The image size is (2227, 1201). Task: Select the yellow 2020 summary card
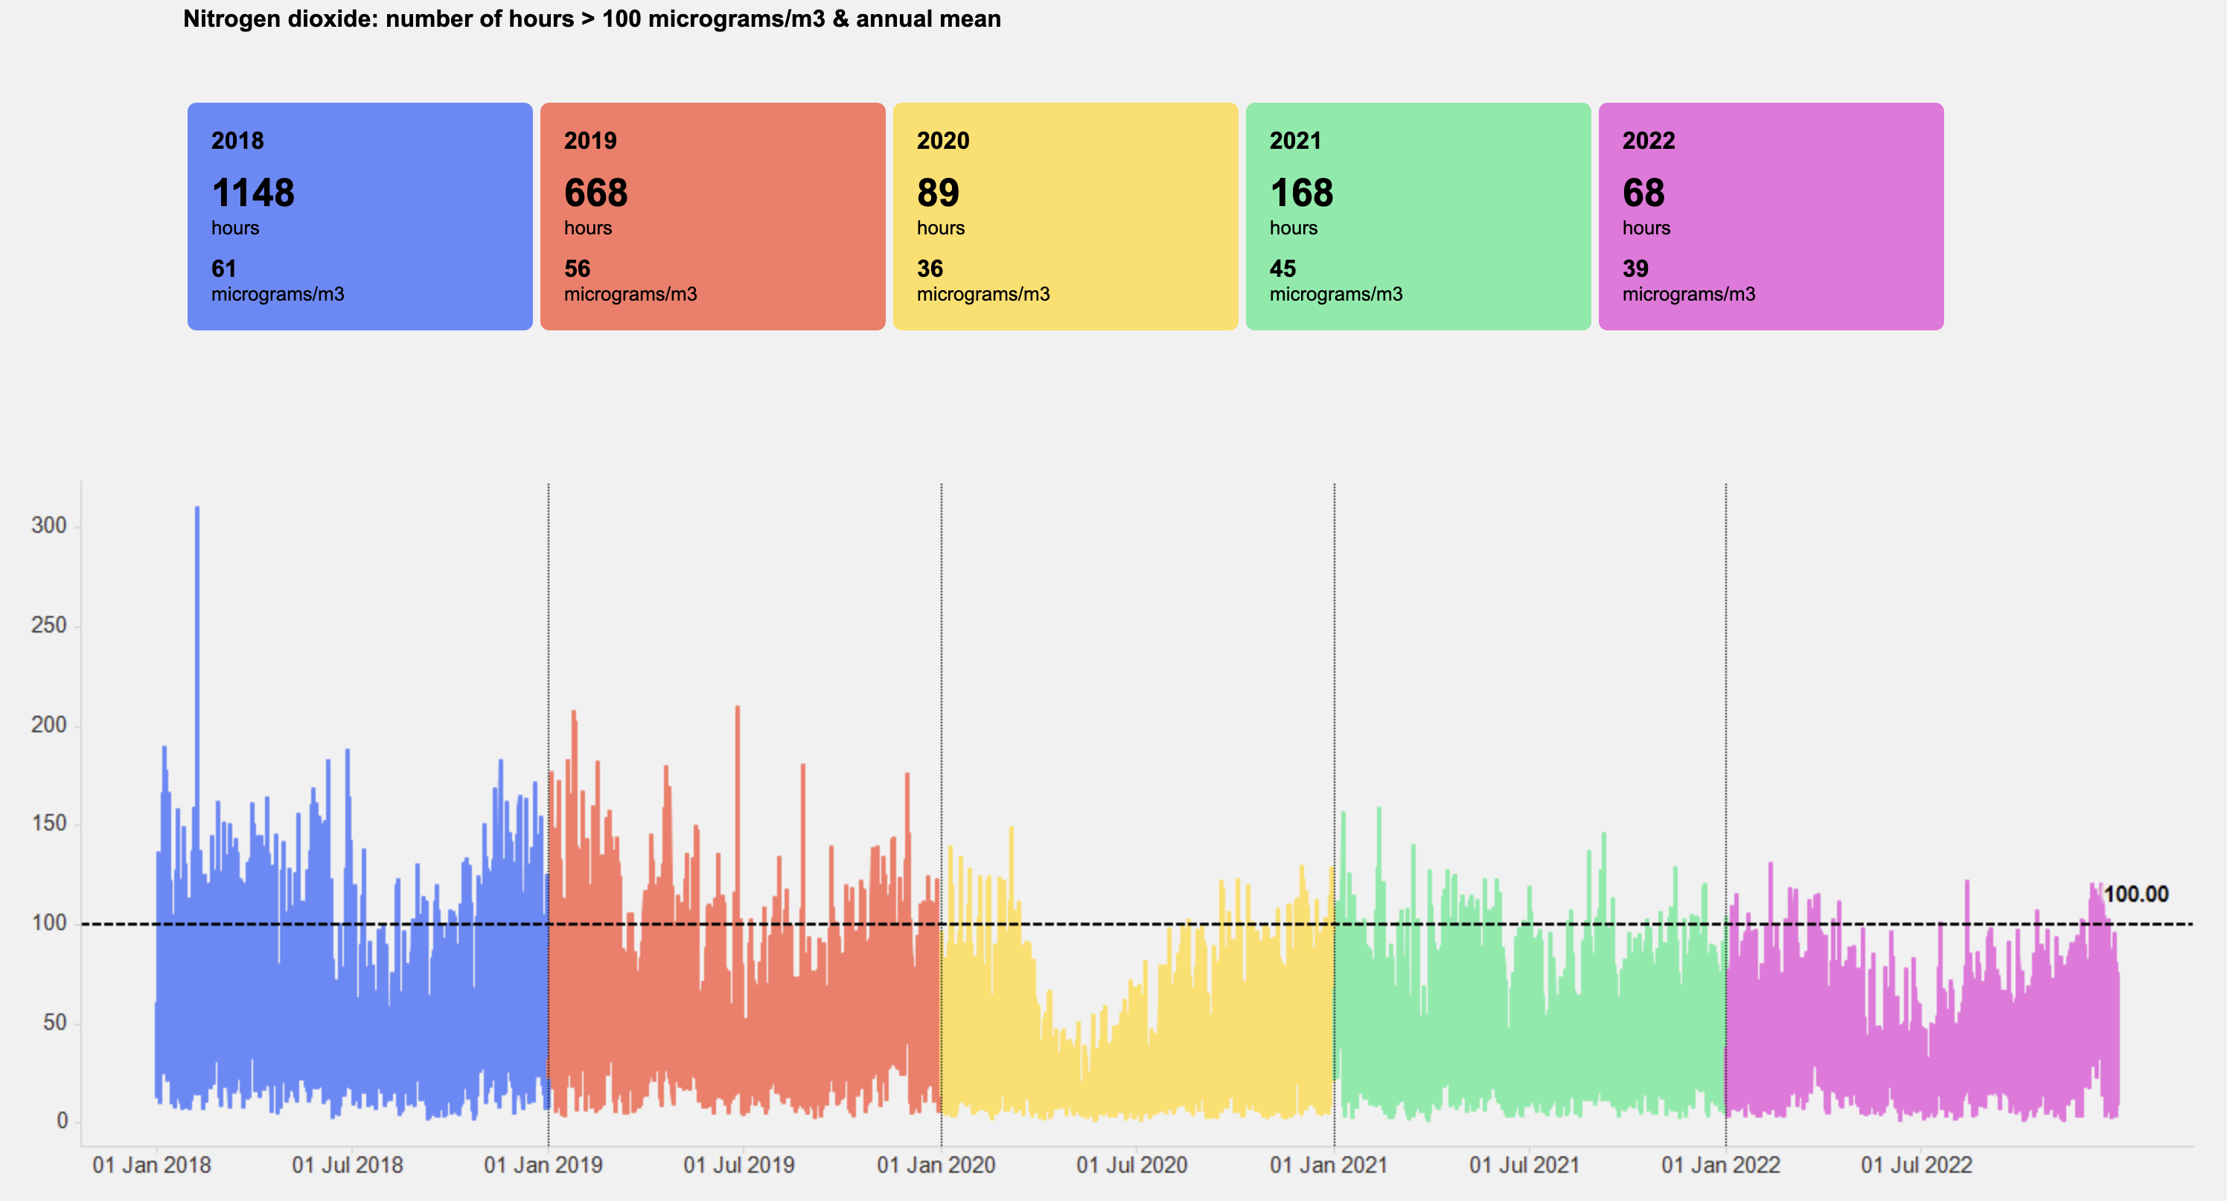click(x=1065, y=216)
